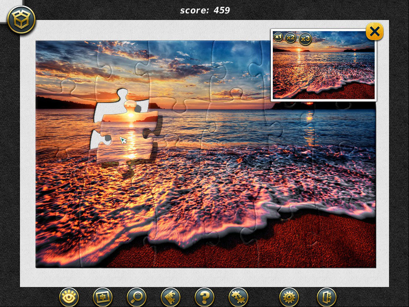Open the puzzle box in the top-left corner
This screenshot has width=409, height=307.
click(21, 20)
